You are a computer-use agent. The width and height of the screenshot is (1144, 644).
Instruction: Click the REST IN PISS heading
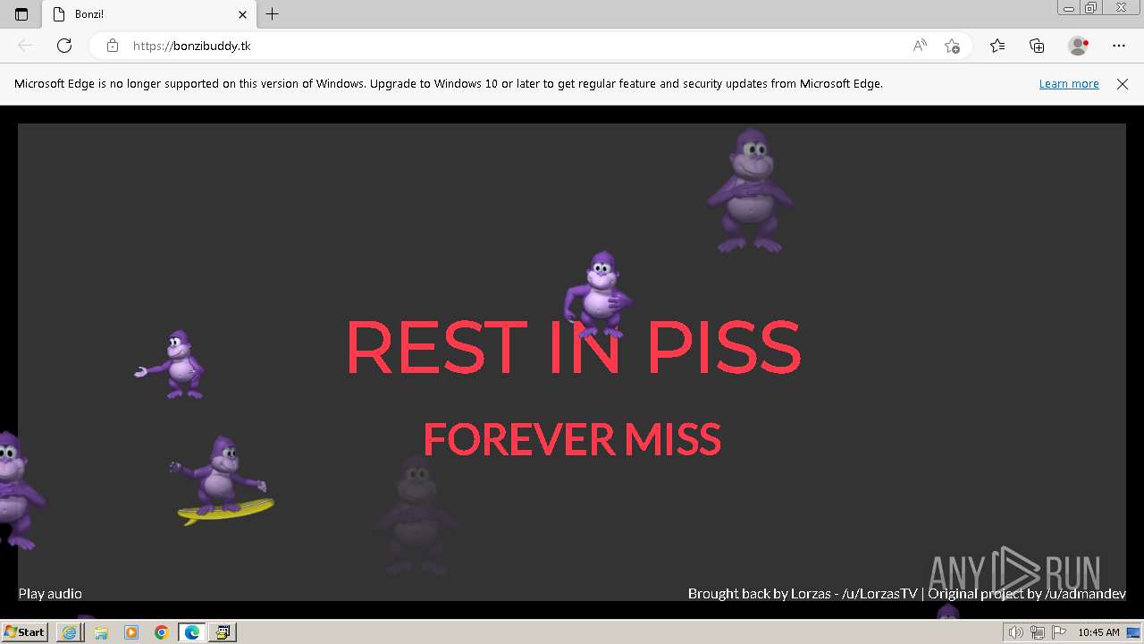click(573, 347)
